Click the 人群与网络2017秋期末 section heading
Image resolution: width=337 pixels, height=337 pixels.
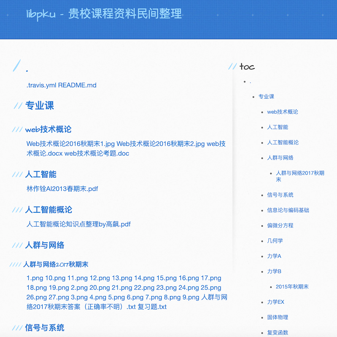[56, 265]
